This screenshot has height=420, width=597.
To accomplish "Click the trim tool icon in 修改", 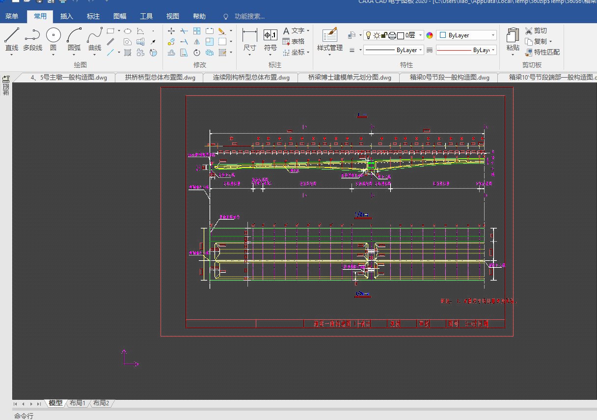I will pos(184,31).
